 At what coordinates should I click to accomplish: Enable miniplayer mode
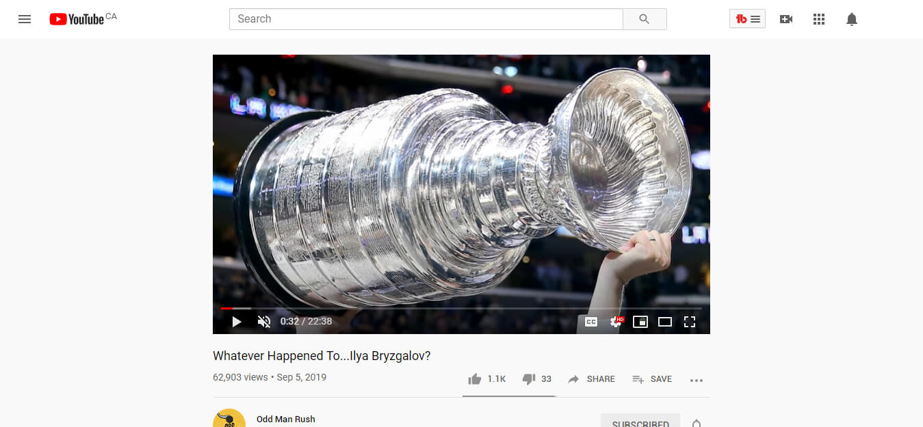tap(640, 321)
